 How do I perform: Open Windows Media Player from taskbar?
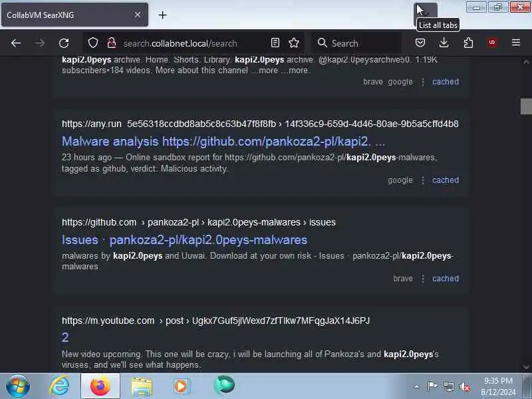pos(182,386)
